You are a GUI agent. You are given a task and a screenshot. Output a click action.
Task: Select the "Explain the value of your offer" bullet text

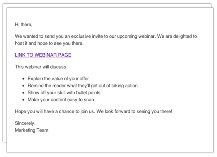tap(58, 79)
